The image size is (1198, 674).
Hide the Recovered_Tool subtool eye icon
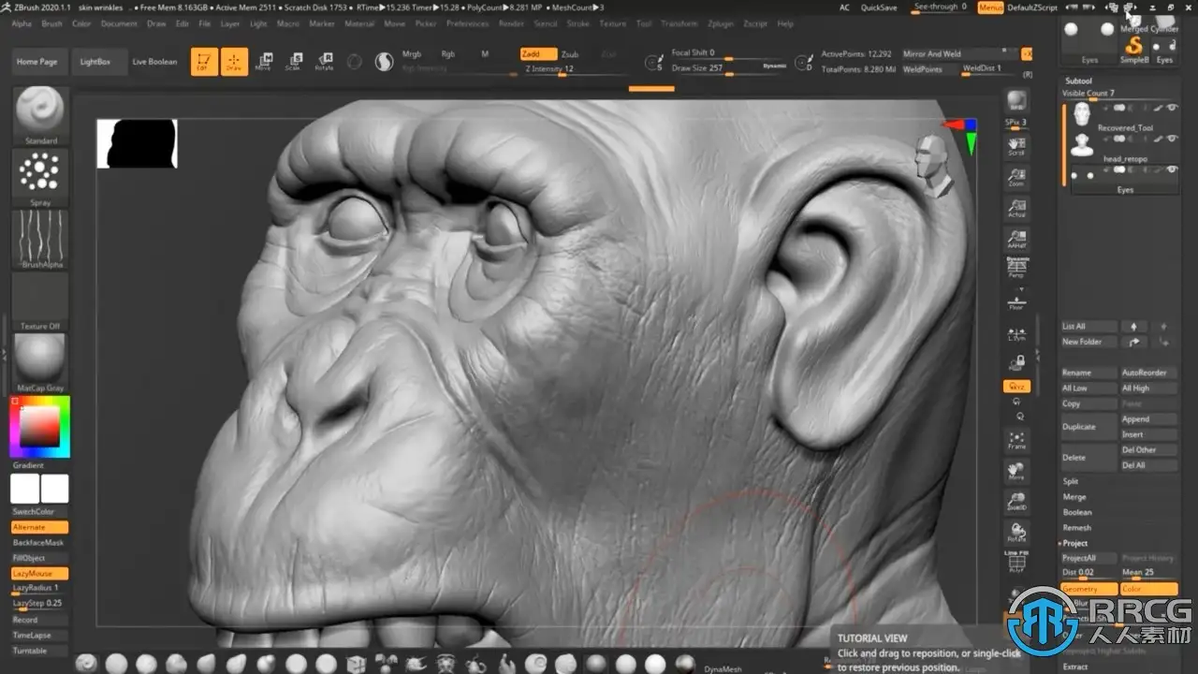(x=1170, y=109)
